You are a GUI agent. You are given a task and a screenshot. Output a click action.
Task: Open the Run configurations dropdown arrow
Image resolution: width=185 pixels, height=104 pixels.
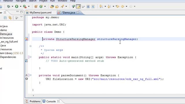(x=21, y=6)
